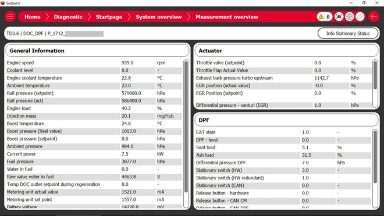Click the 586400.0 rail pressure value
Screen dimensions: 384x216
(x=131, y=100)
